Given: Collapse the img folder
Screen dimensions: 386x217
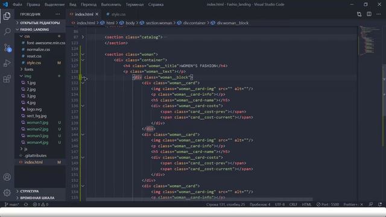Looking at the screenshot, I should pos(28,76).
